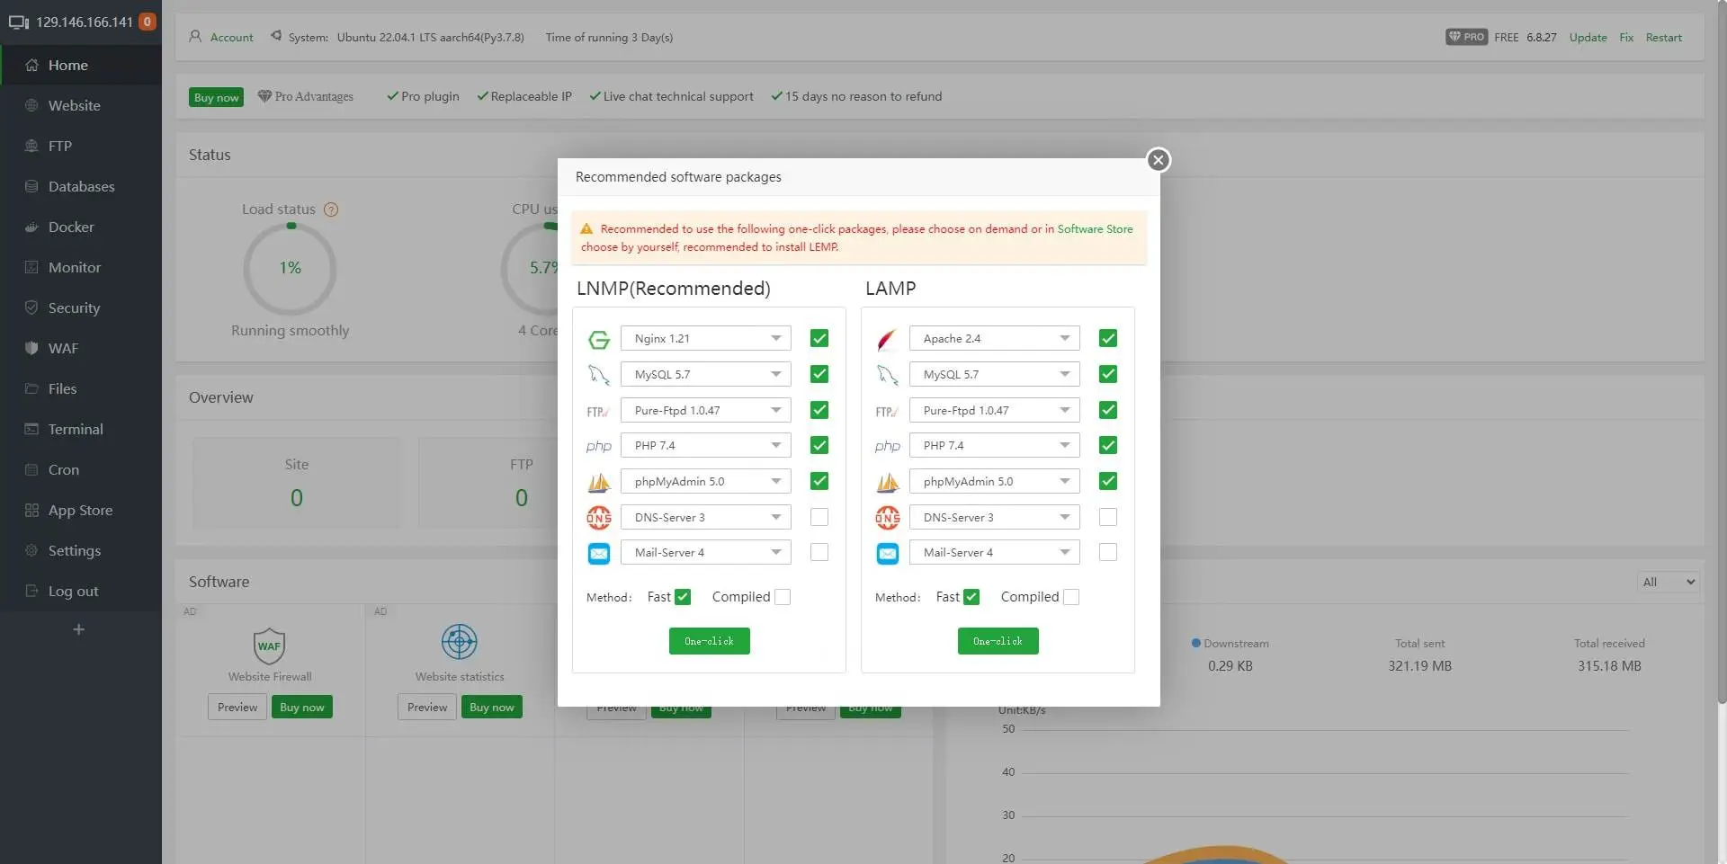The width and height of the screenshot is (1727, 864).
Task: Click the Site count tile
Action: 296,483
